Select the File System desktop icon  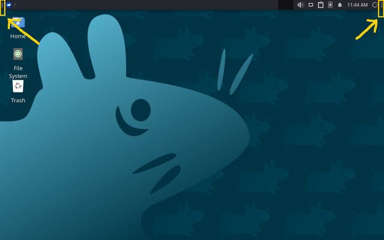(x=18, y=64)
